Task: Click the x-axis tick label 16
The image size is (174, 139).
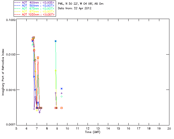Action: point(129,128)
